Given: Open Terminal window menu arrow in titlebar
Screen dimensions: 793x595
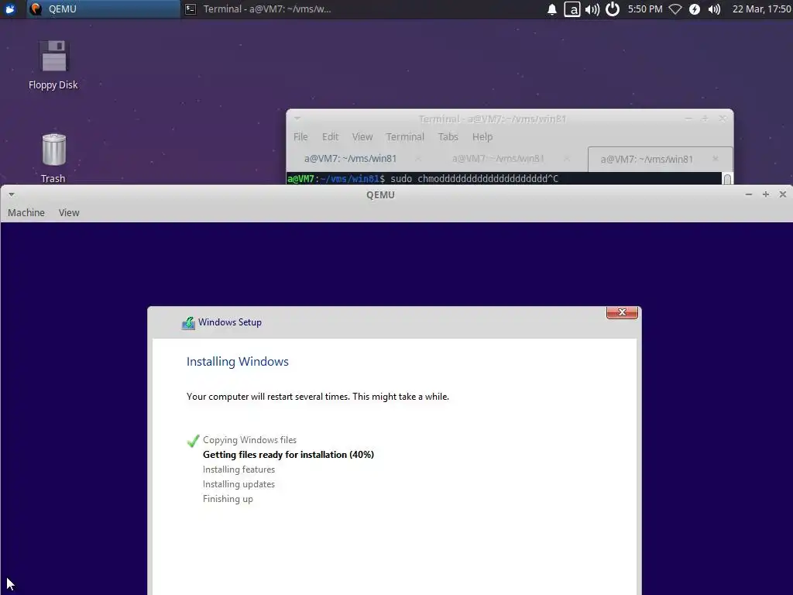Looking at the screenshot, I should tap(297, 119).
